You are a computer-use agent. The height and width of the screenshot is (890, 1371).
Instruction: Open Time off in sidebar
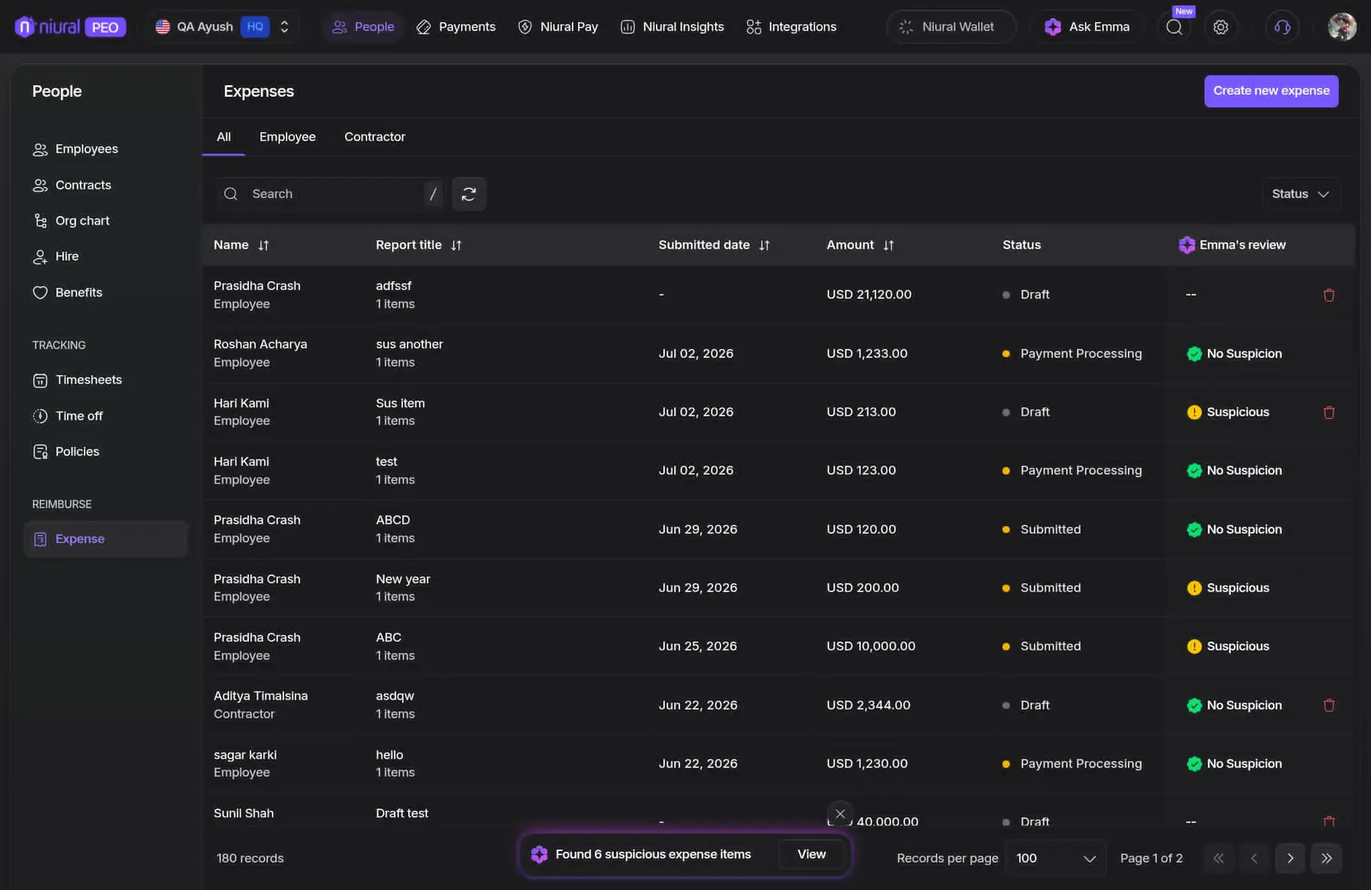pos(105,416)
